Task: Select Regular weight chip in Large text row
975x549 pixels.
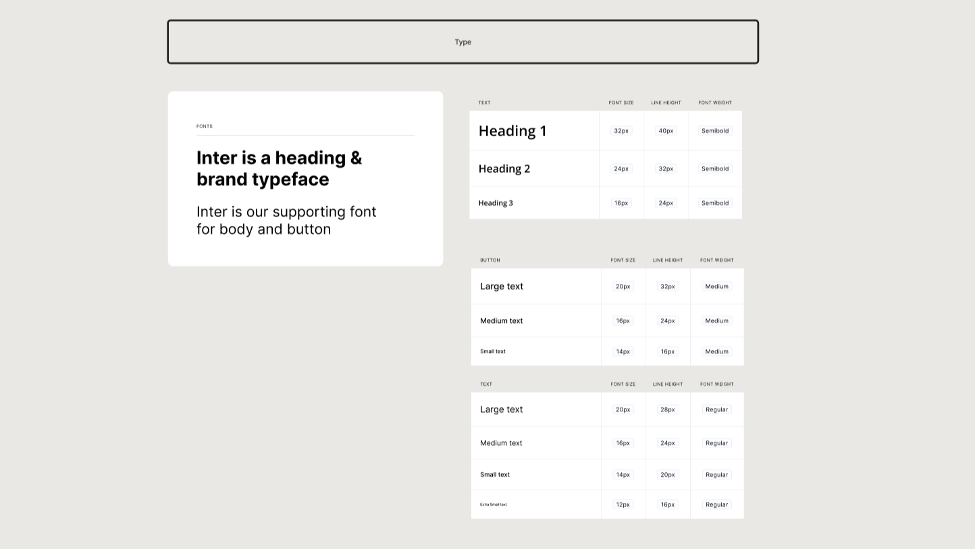Action: 716,409
